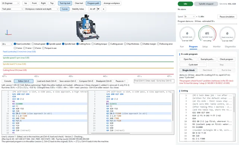Uncheck the Spindle load curve

point(63,44)
